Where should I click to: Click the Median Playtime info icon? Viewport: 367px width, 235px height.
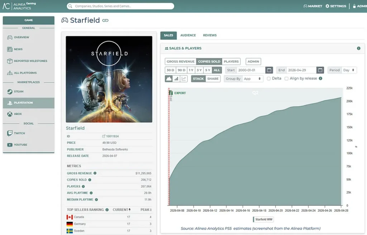[x=96, y=199]
